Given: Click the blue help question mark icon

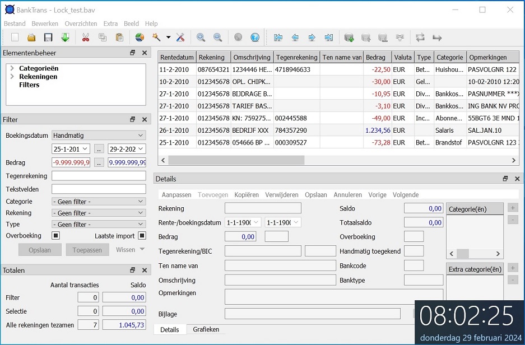Looking at the screenshot, I should tap(255, 38).
